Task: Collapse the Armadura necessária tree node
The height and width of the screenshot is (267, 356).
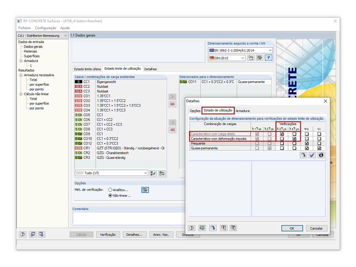Action: 21,75
